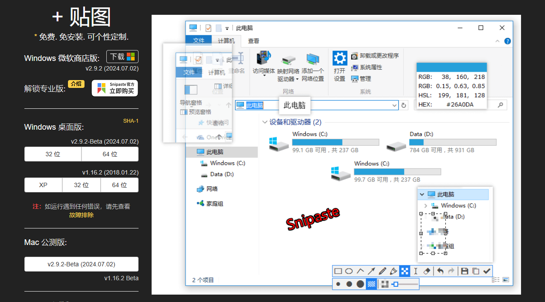Switch to large icons view in status bar

tap(505, 280)
